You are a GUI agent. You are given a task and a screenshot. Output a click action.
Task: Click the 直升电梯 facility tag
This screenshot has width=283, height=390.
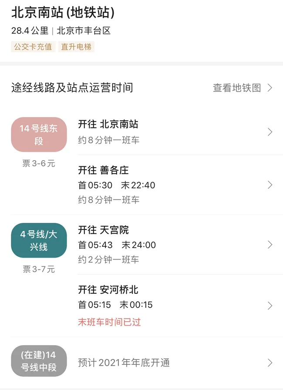pos(76,47)
